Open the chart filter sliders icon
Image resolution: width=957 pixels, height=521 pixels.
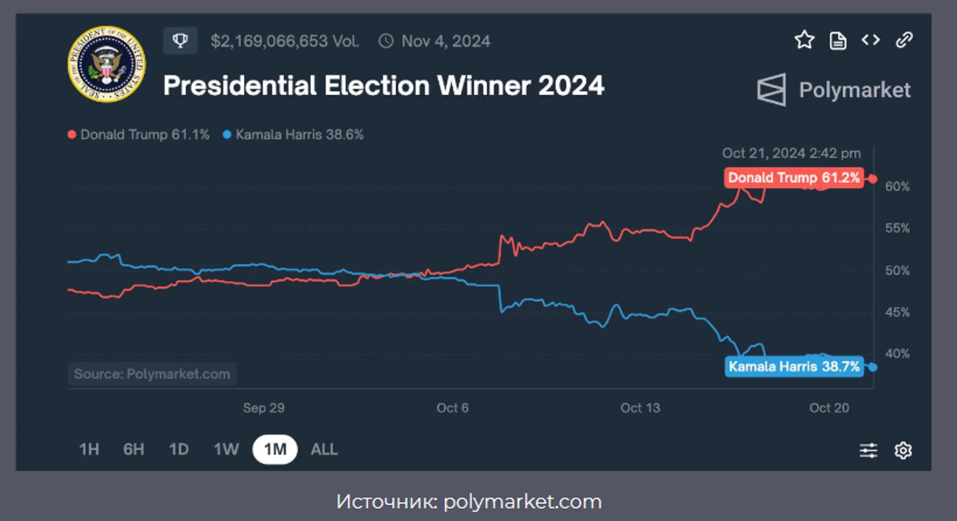pyautogui.click(x=868, y=450)
